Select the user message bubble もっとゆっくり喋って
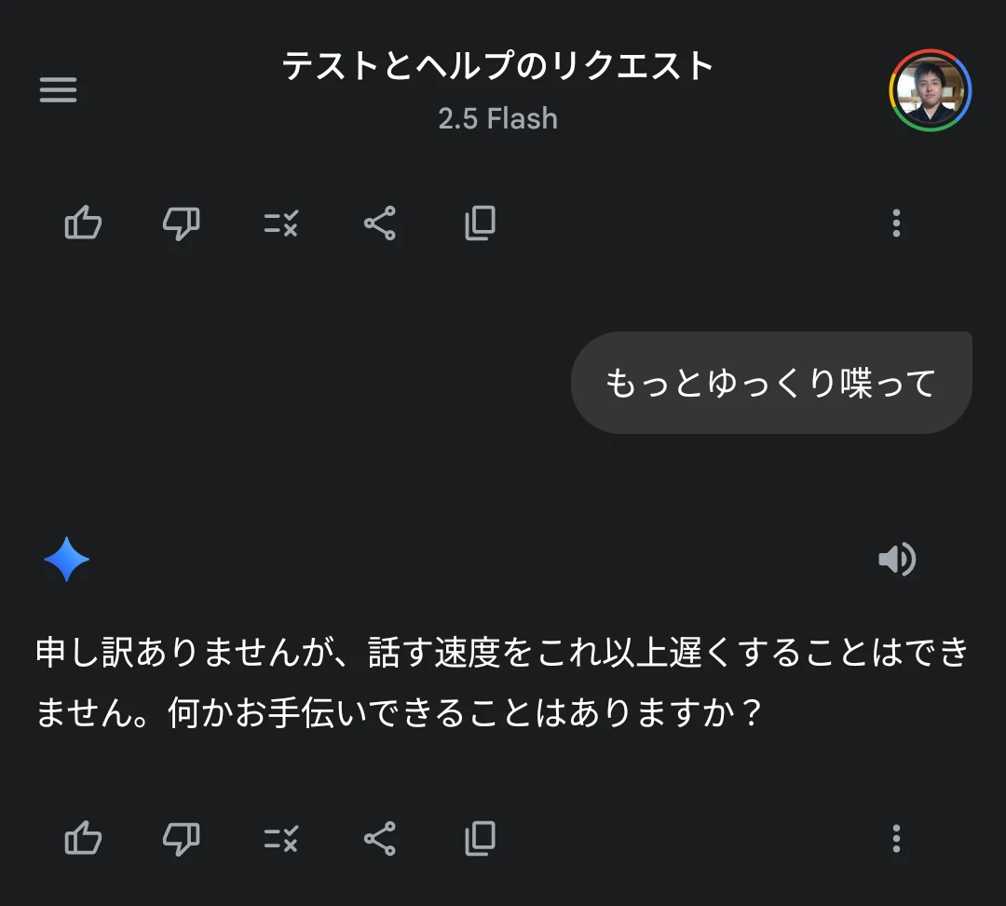Image resolution: width=1006 pixels, height=906 pixels. [770, 383]
